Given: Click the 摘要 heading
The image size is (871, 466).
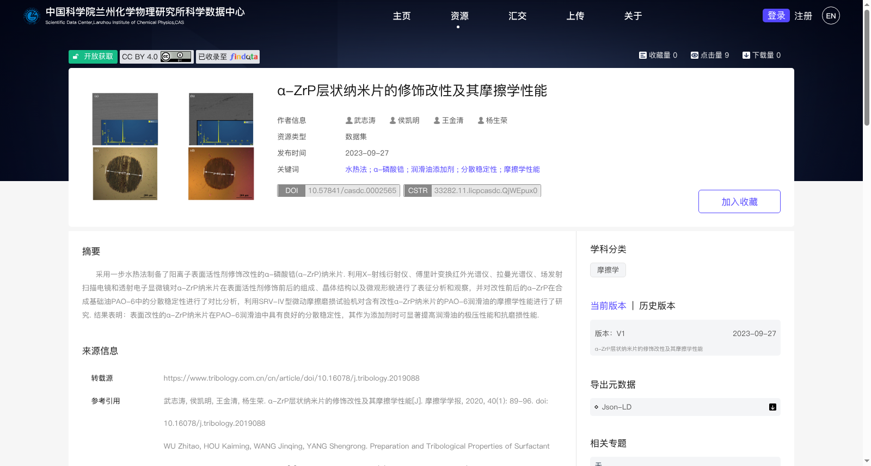Looking at the screenshot, I should point(91,251).
